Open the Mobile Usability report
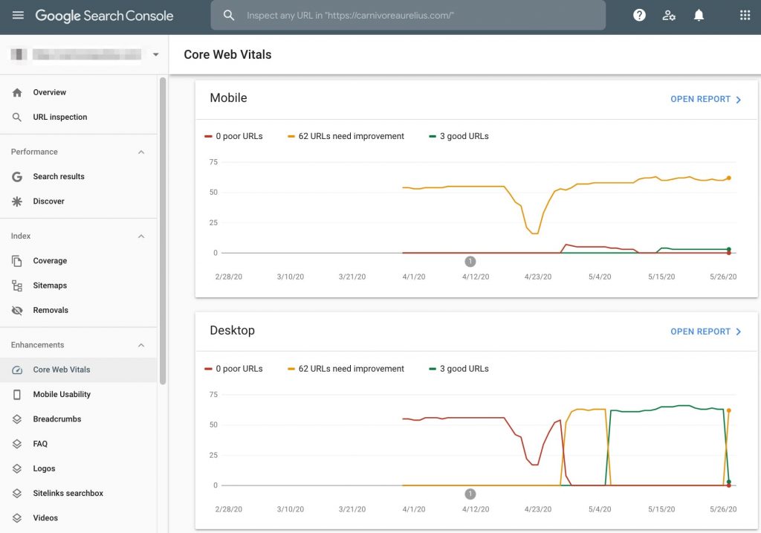 (x=61, y=394)
